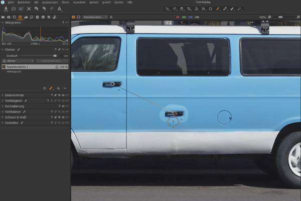Collapse the Ebenen panel
The image size is (301, 201).
pyautogui.click(x=3, y=49)
